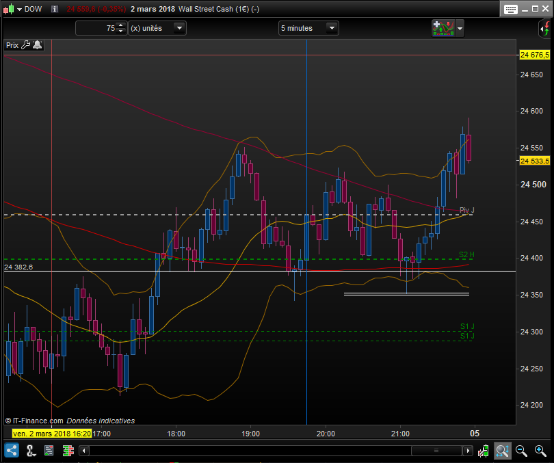The image size is (554, 463).
Task: Set a price alert with the bell
Action: coord(38,45)
